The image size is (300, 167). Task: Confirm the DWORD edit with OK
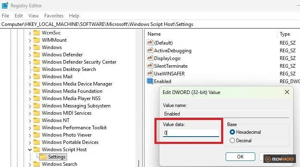pos(240,157)
